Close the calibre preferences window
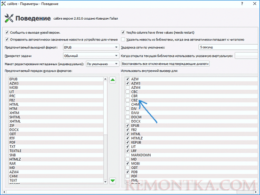 [x=255, y=4]
